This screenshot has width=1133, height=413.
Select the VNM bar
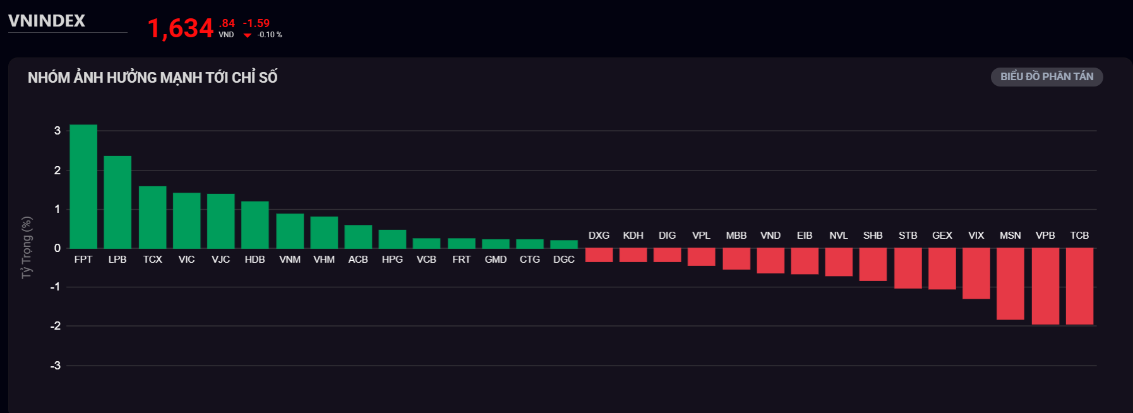[x=290, y=231]
